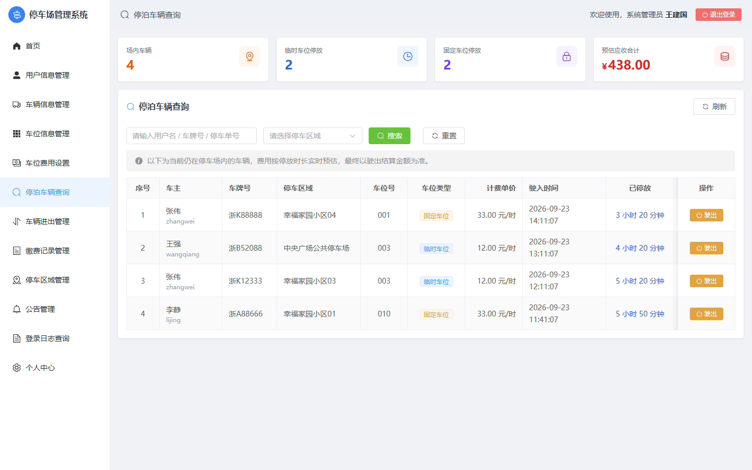Click the 重置 button
The image size is (752, 470).
coord(444,136)
